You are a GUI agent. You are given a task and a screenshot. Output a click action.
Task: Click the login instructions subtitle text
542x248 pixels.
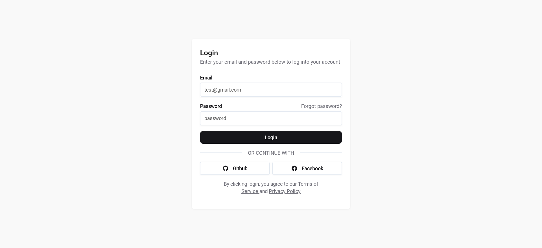[270, 62]
